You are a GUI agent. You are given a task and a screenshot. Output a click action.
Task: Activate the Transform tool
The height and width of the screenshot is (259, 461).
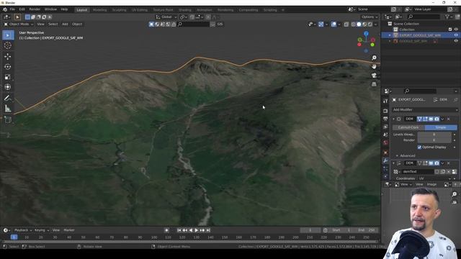pos(8,87)
